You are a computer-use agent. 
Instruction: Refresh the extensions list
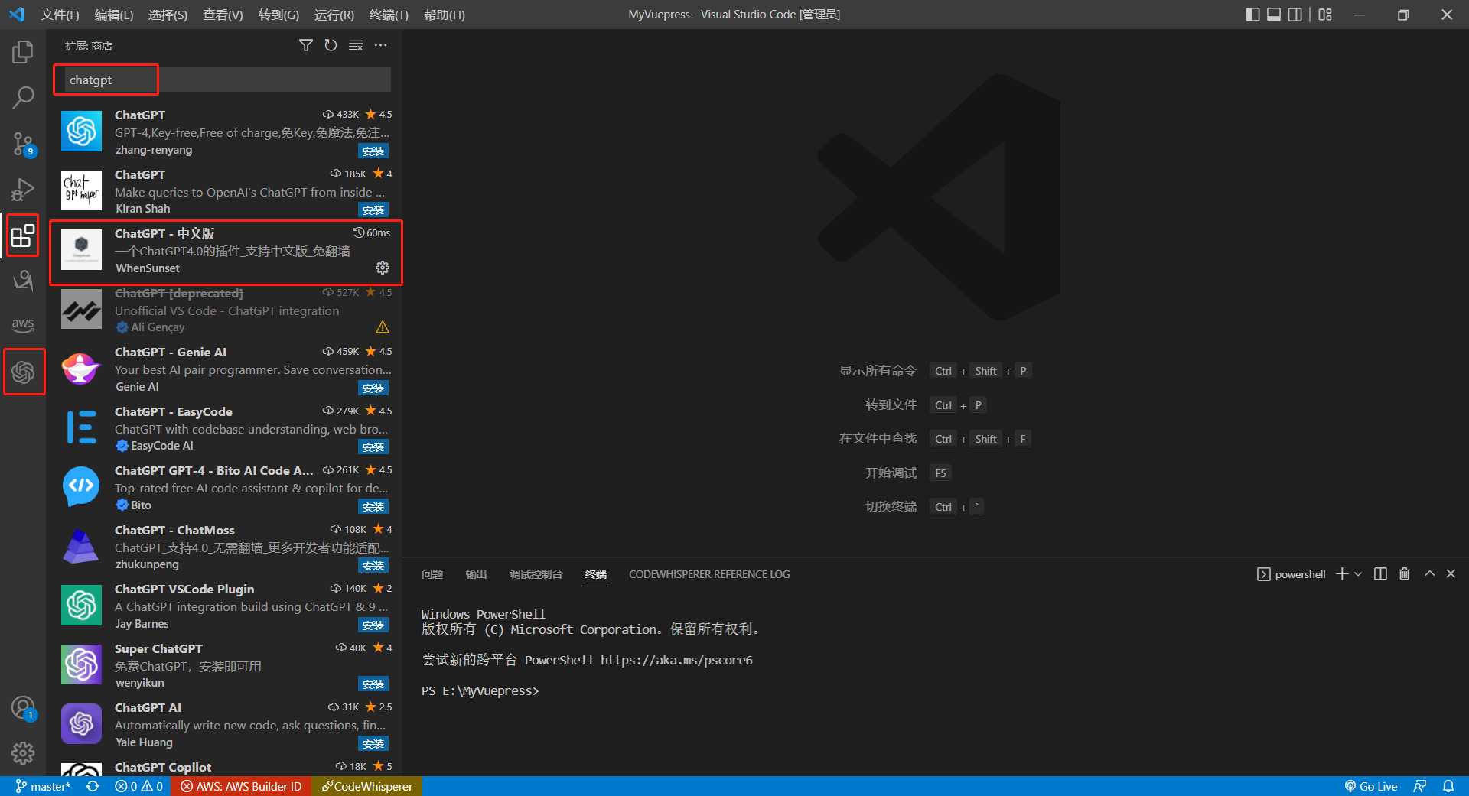(x=331, y=46)
